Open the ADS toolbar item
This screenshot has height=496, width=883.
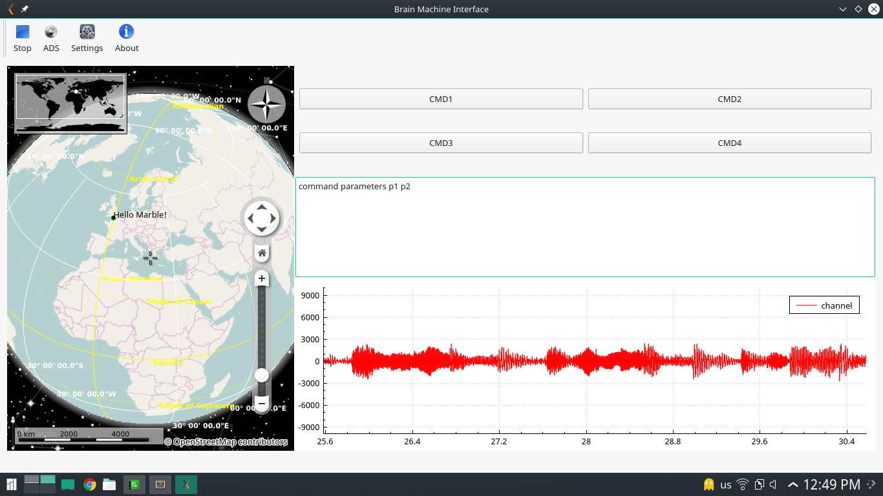coord(51,39)
